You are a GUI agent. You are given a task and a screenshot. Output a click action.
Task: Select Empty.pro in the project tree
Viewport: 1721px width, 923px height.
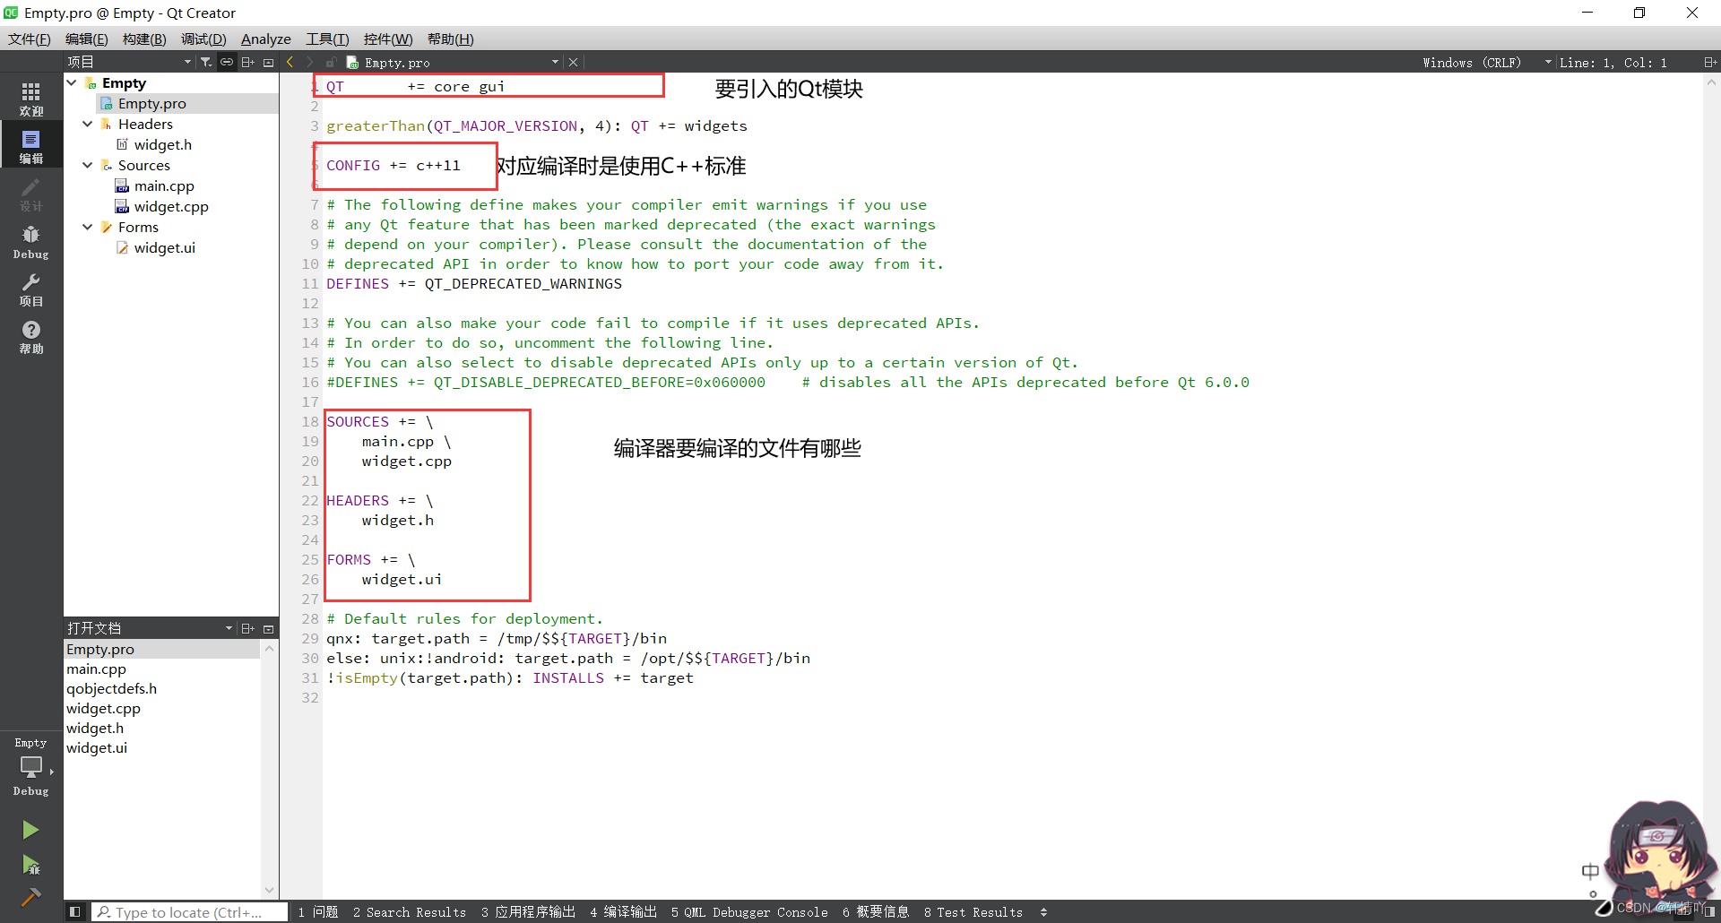click(x=152, y=103)
